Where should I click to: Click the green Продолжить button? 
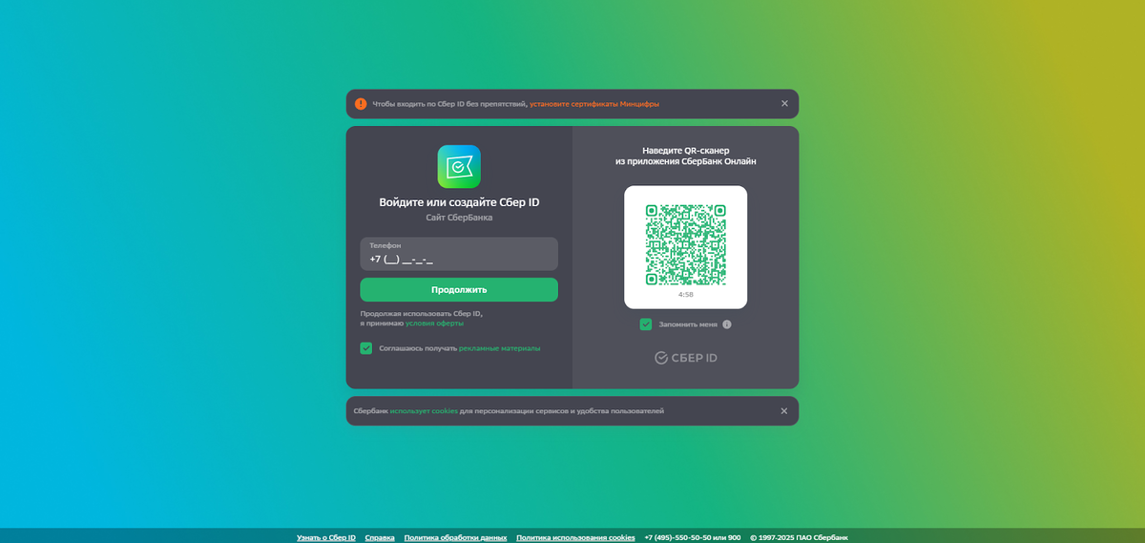coord(459,290)
